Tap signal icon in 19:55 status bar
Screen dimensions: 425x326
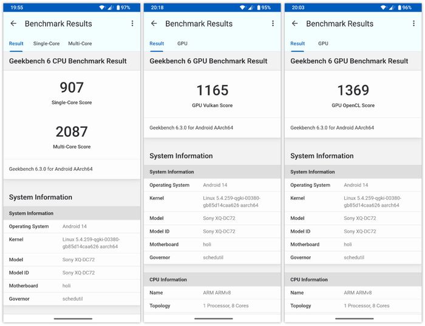pos(110,8)
